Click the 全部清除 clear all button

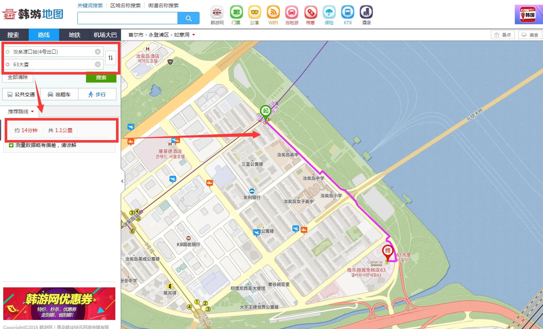[x=18, y=77]
